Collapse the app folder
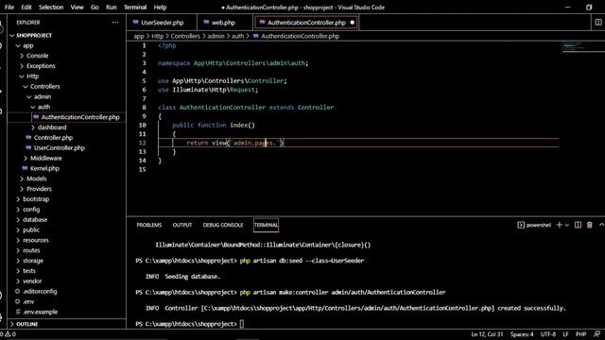This screenshot has height=340, width=605. coord(18,45)
